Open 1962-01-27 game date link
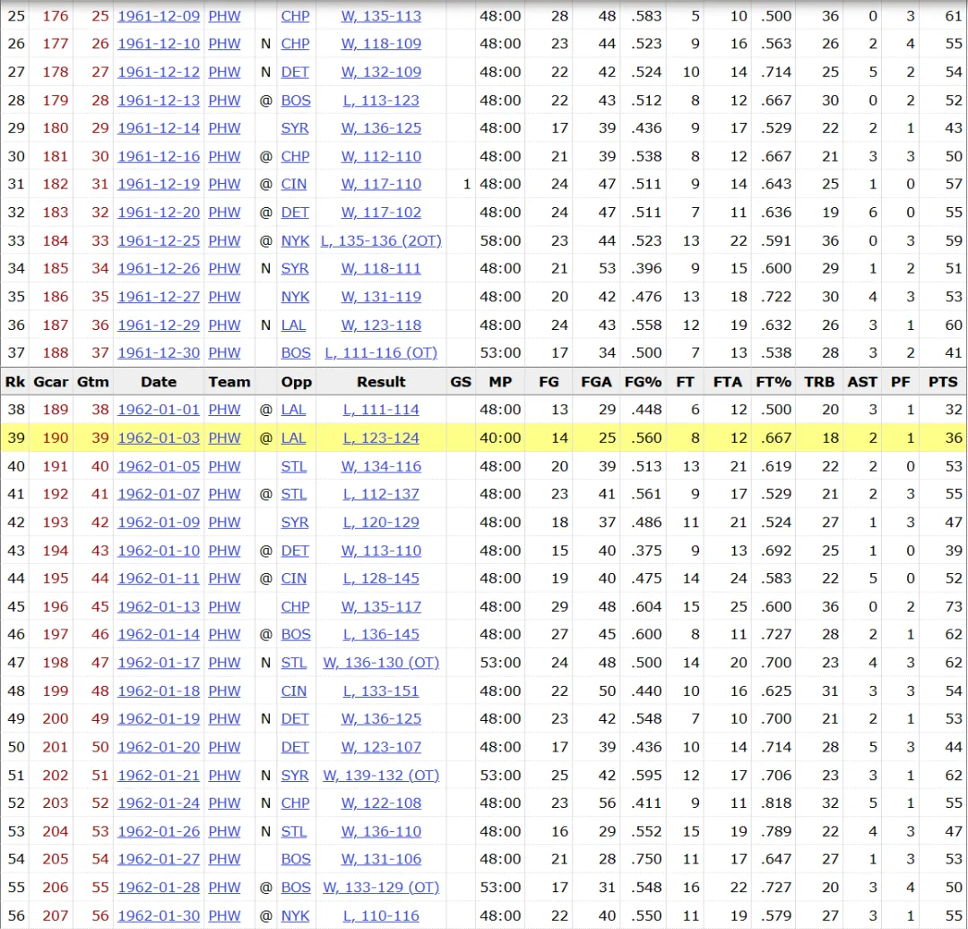This screenshot has width=968, height=929. coord(159,859)
